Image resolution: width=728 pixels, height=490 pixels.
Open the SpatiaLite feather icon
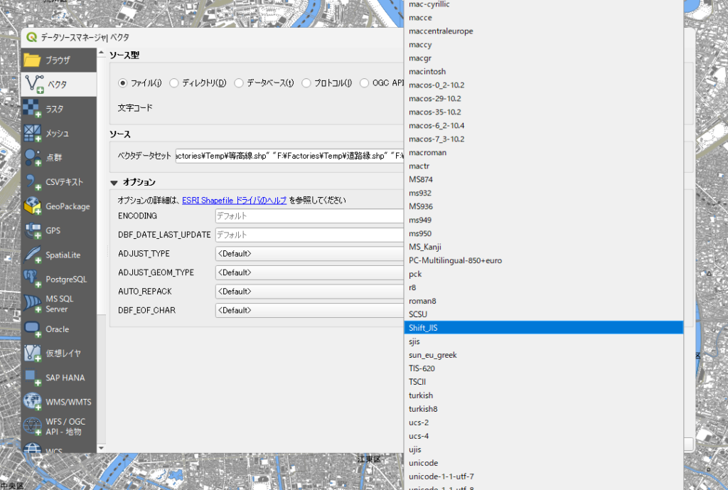[x=33, y=255]
